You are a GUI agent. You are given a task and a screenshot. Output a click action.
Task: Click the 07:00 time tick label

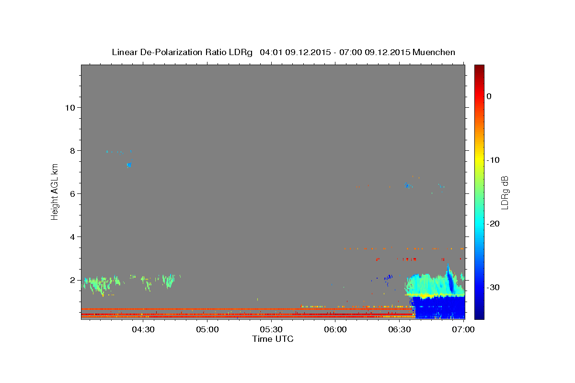463,329
